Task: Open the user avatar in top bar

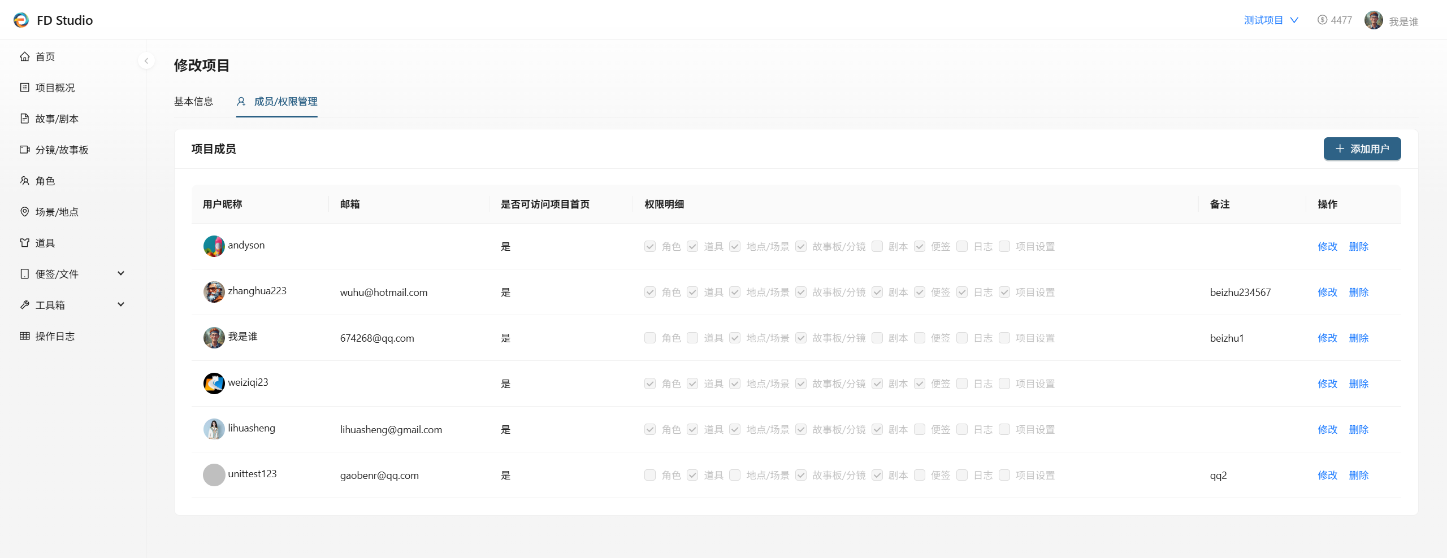Action: coord(1374,20)
